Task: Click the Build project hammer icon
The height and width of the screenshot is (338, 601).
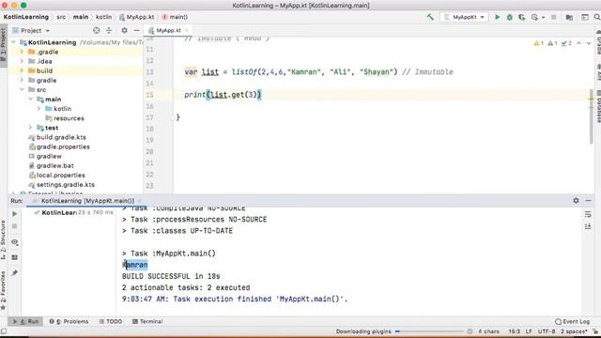Action: point(430,17)
